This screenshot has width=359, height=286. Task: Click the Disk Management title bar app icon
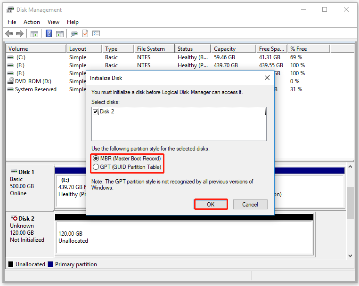(x=10, y=10)
